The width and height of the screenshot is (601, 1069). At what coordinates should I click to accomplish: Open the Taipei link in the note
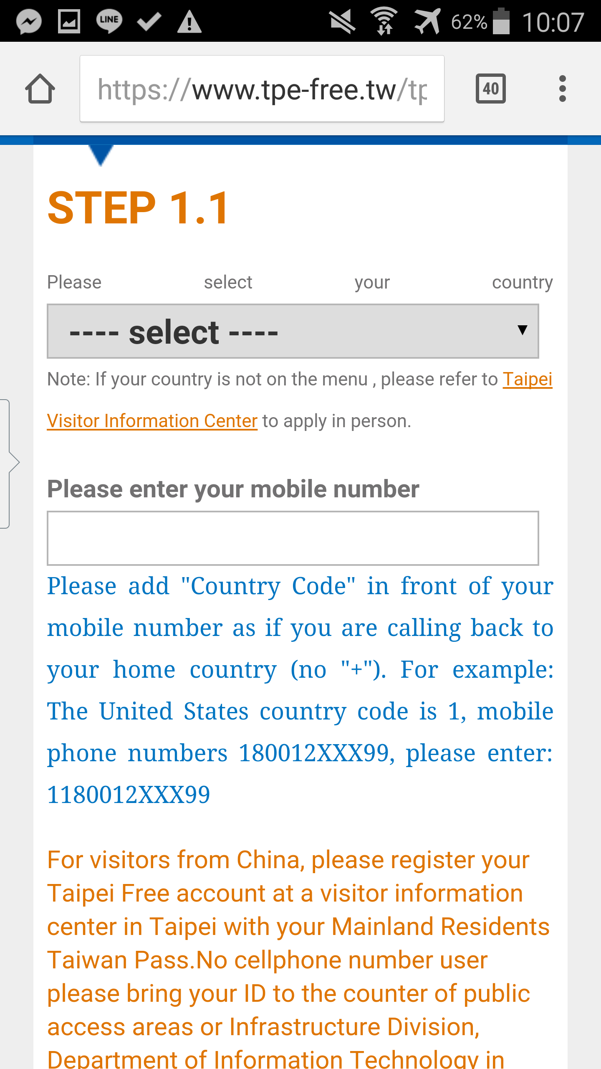528,379
